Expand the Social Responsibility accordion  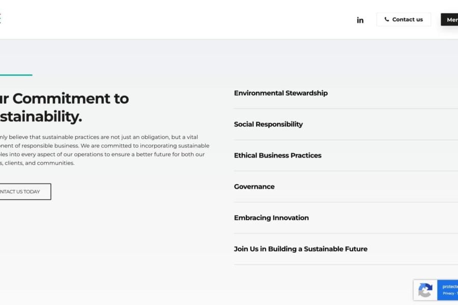pos(268,124)
